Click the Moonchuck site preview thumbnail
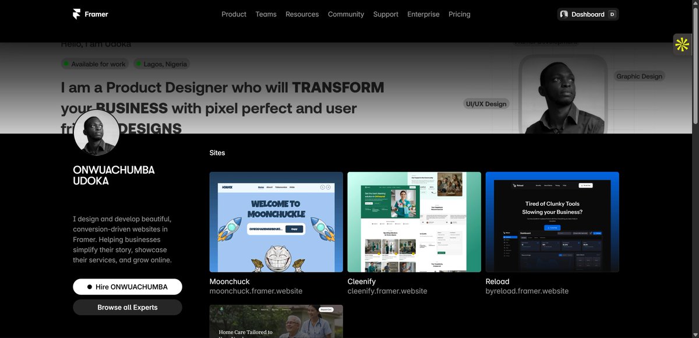Viewport: 699px width, 338px height. pyautogui.click(x=276, y=221)
